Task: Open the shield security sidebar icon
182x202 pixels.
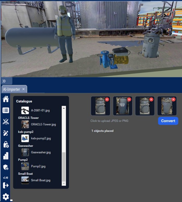Action: pos(6,167)
